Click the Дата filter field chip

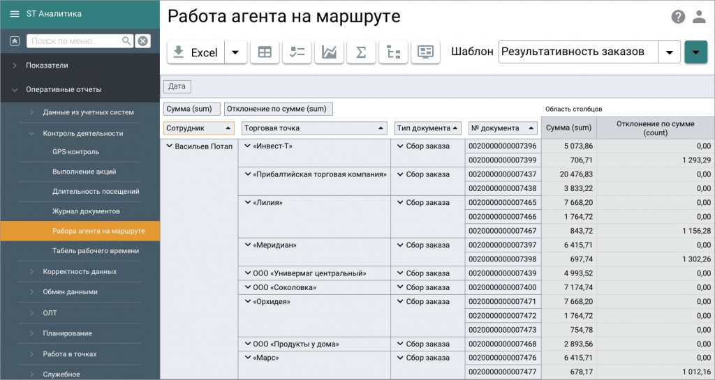(x=177, y=86)
